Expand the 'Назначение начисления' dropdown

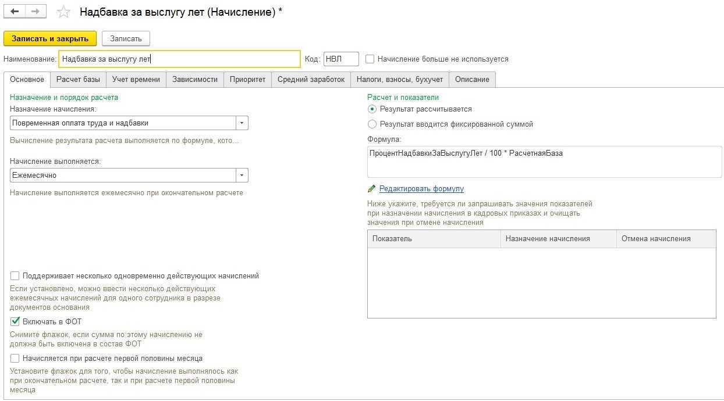[x=242, y=123]
